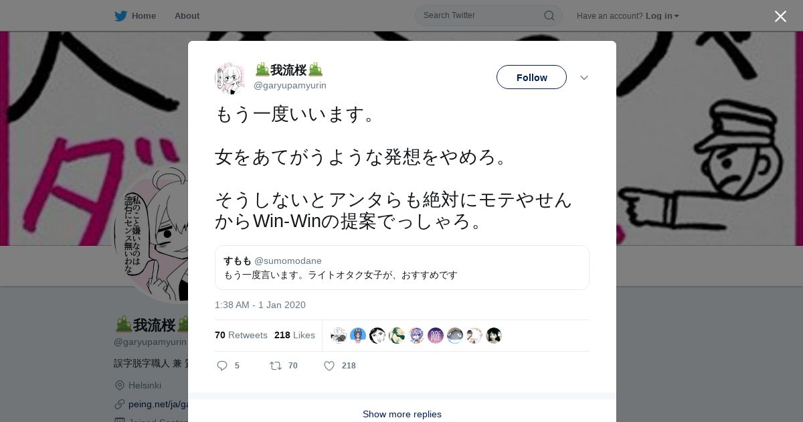The width and height of the screenshot is (803, 422).
Task: Click the first liker avatar thumbnail
Action: click(339, 336)
